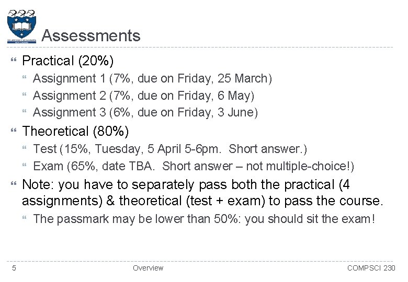
Task: Click the Overview footer label
Action: [148, 268]
